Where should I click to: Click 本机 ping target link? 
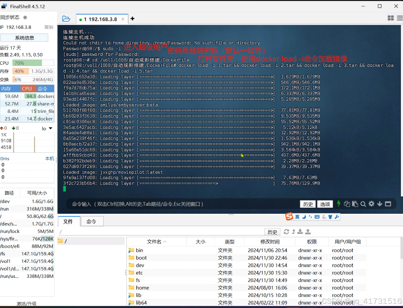point(50,158)
